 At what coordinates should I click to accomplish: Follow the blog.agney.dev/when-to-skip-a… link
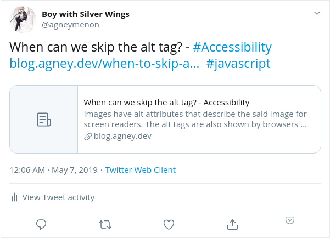tap(104, 64)
